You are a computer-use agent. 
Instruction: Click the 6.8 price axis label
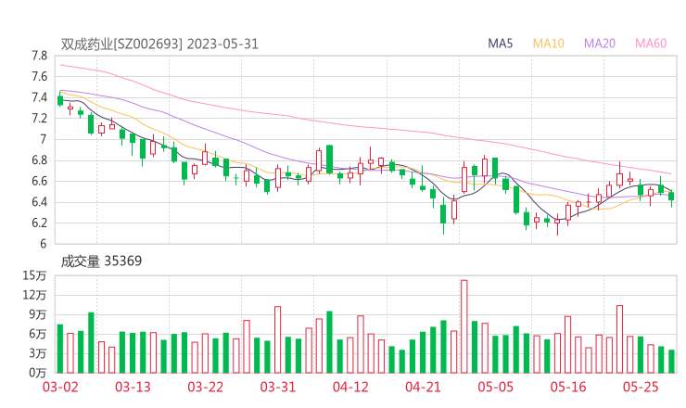pos(39,160)
